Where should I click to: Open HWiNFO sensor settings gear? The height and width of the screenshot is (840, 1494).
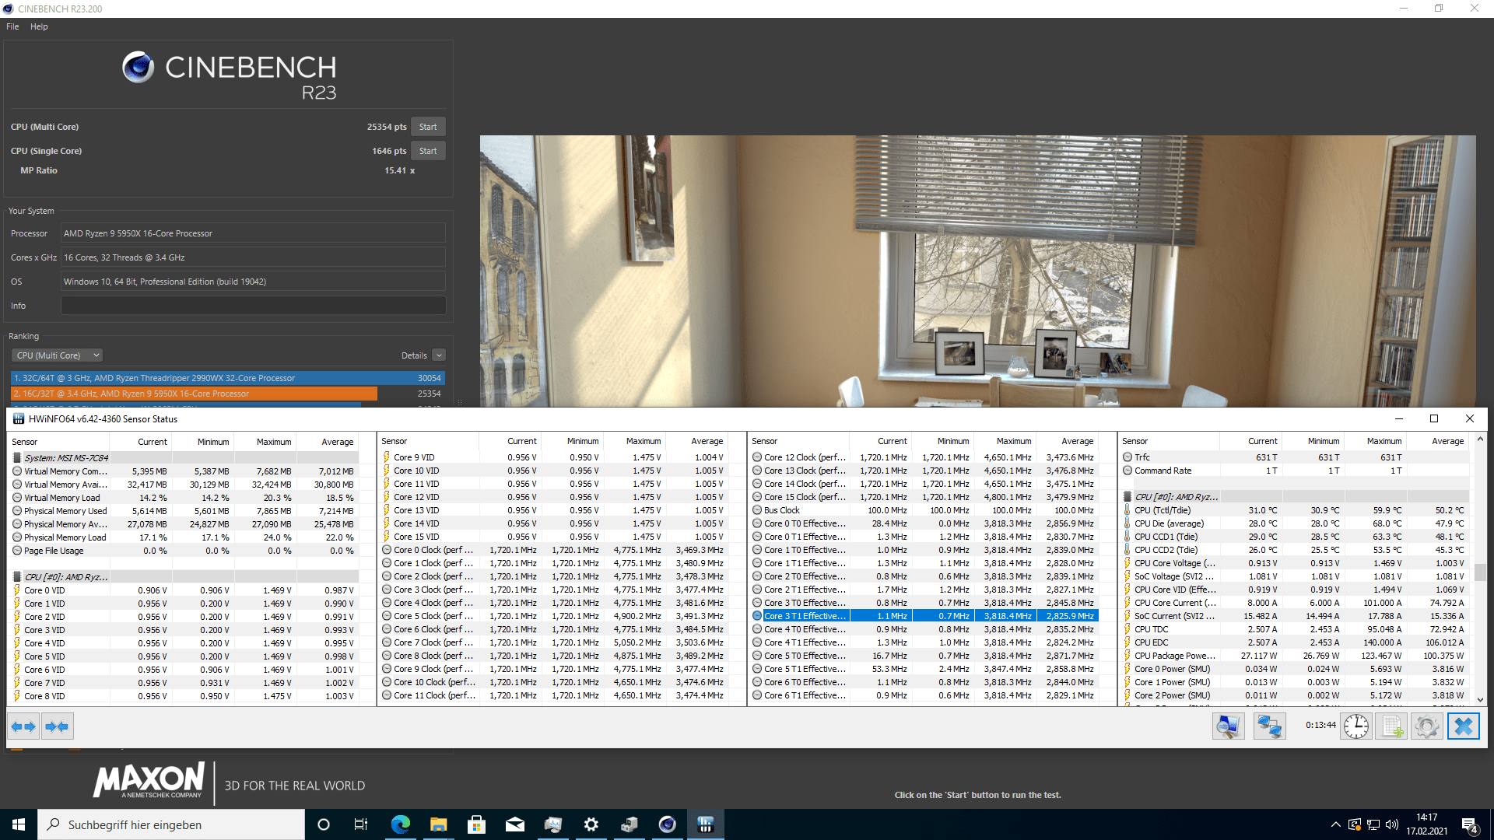pyautogui.click(x=1427, y=726)
